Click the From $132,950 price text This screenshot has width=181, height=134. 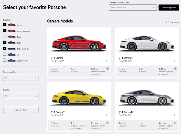click(x=125, y=115)
